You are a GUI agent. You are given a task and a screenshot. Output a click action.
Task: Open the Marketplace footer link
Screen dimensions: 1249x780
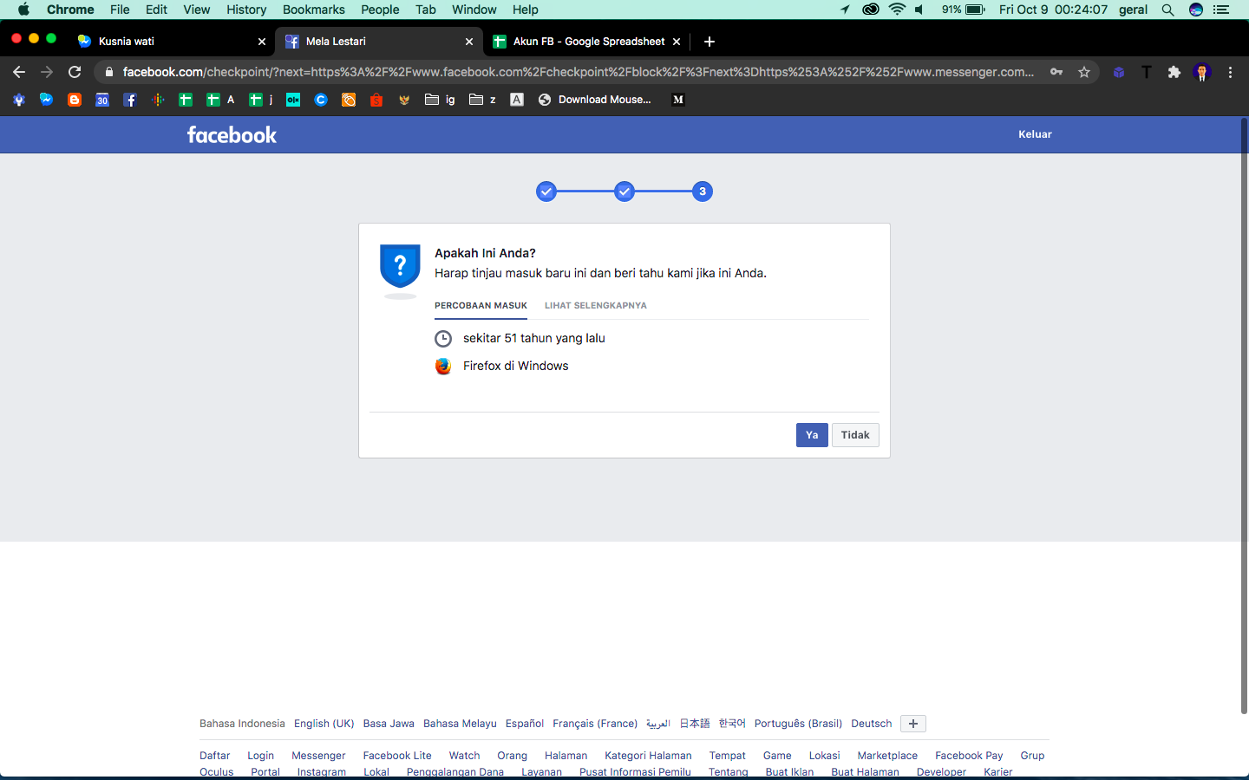point(887,756)
